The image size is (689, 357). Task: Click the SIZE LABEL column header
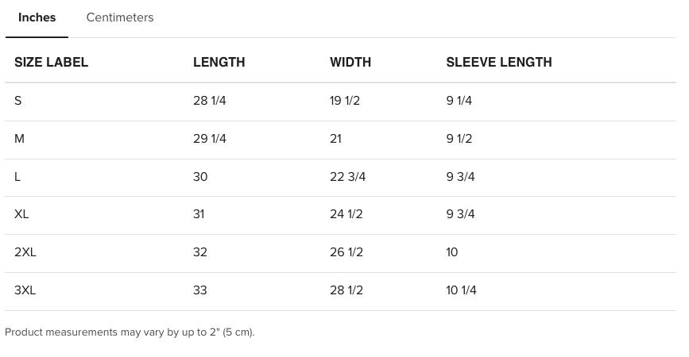tap(51, 62)
